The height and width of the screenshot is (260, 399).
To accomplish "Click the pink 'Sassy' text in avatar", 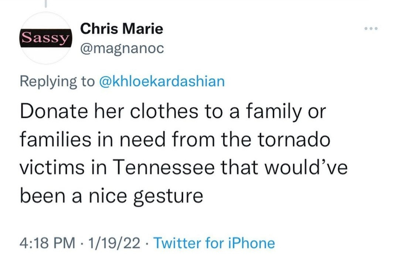I will click(45, 37).
